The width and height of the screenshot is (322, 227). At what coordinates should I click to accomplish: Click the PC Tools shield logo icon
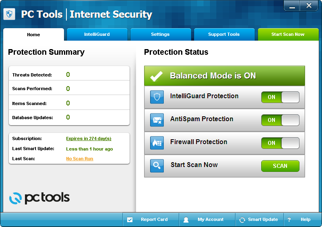[x=9, y=14]
